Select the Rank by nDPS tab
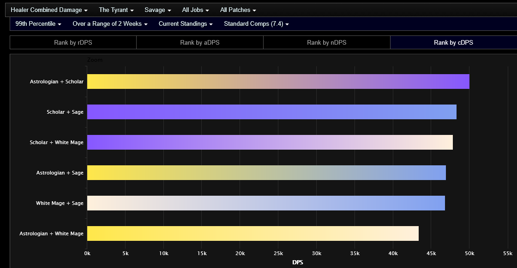 tap(327, 42)
